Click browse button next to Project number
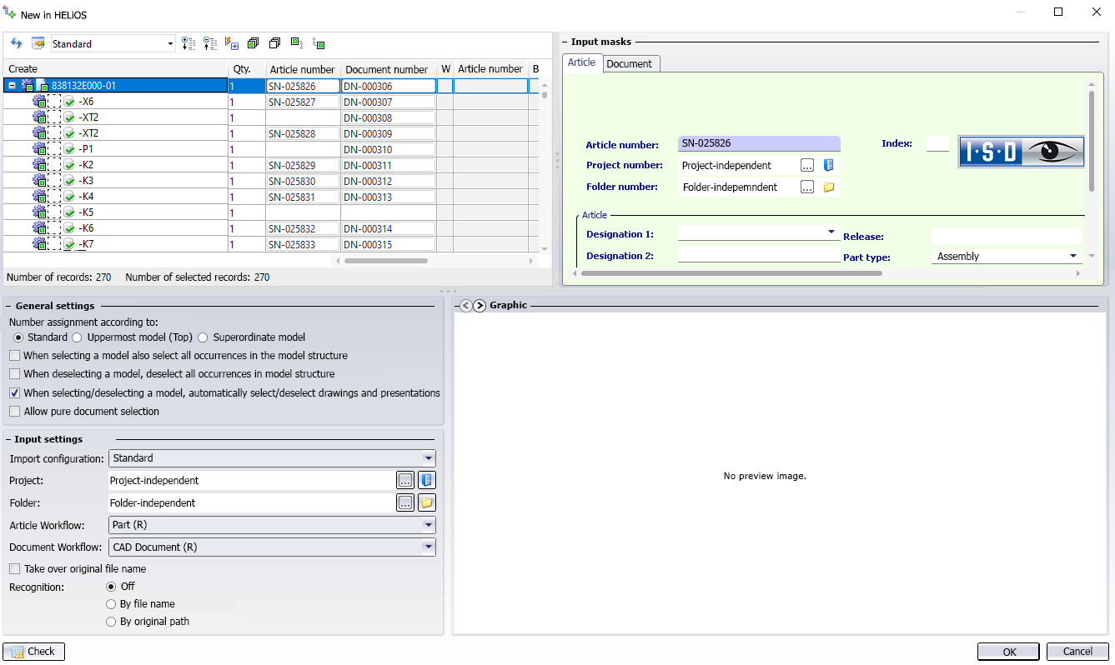 pos(807,165)
